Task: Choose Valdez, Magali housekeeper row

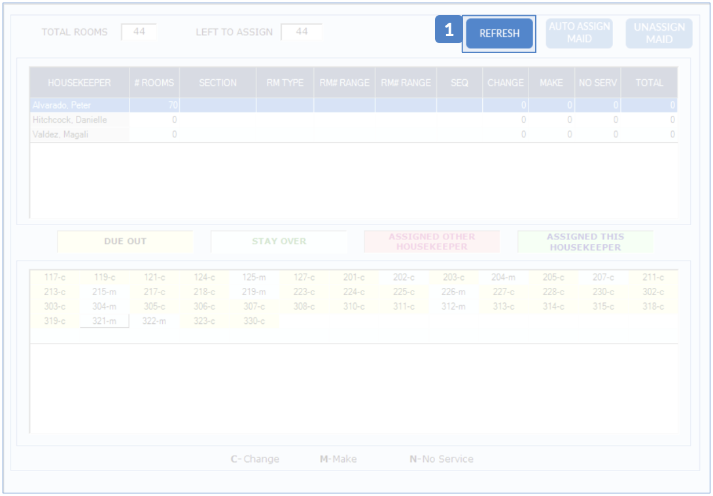Action: pyautogui.click(x=79, y=134)
